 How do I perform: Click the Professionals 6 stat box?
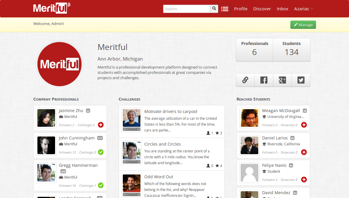(255, 49)
